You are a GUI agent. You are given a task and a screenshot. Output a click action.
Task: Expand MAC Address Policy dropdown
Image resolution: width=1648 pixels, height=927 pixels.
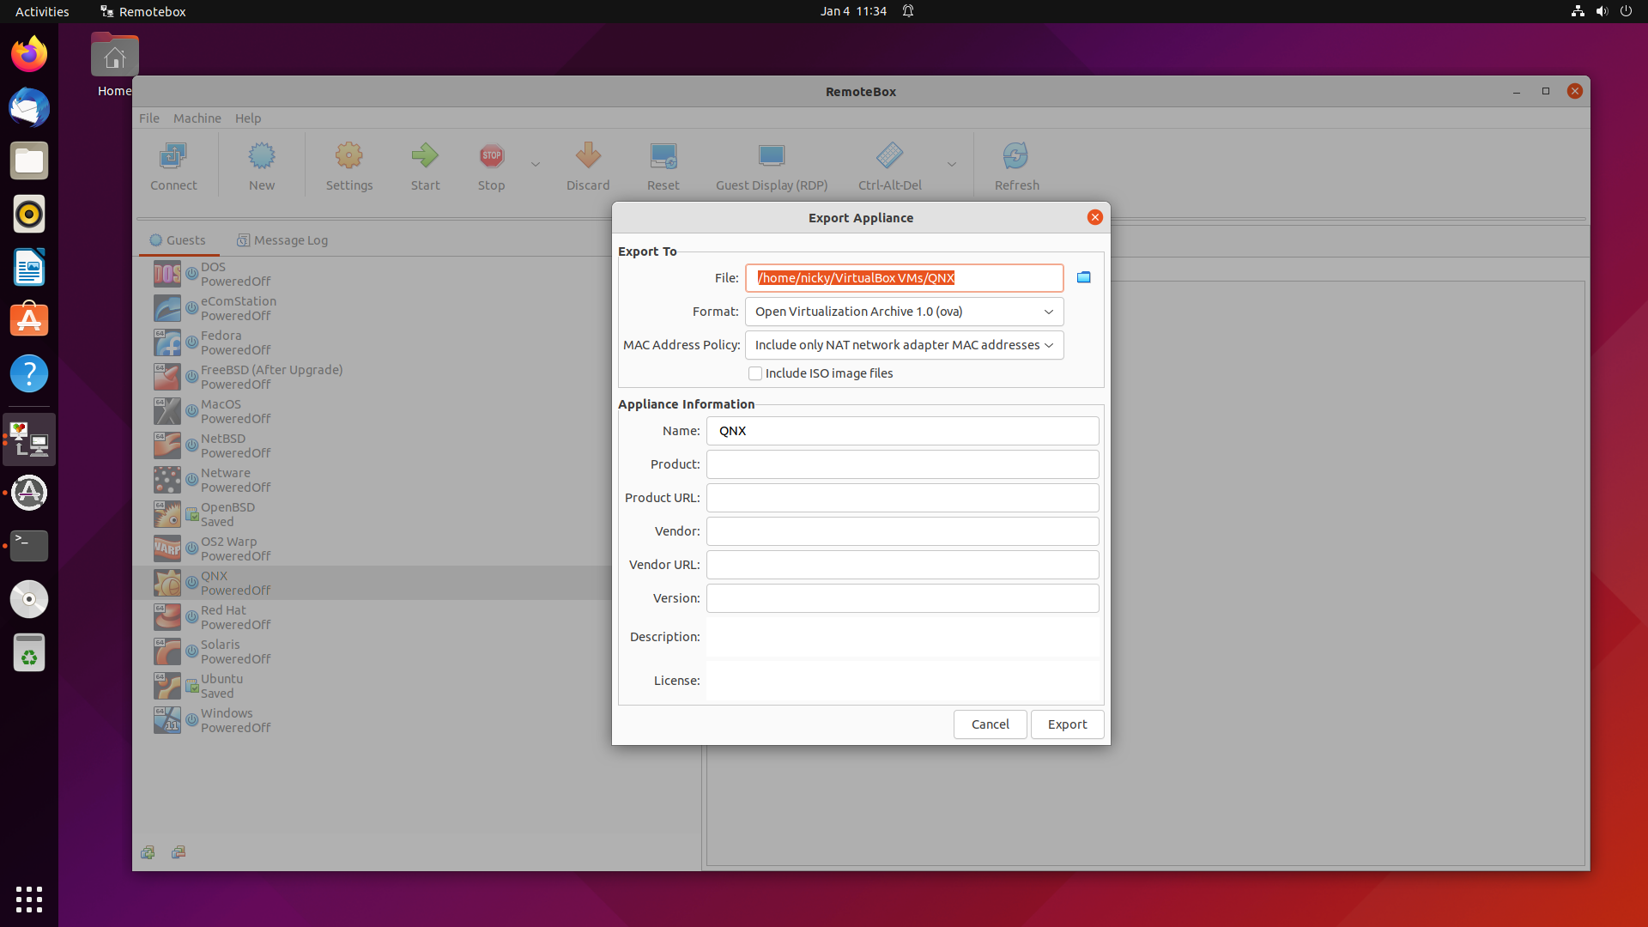point(1047,344)
